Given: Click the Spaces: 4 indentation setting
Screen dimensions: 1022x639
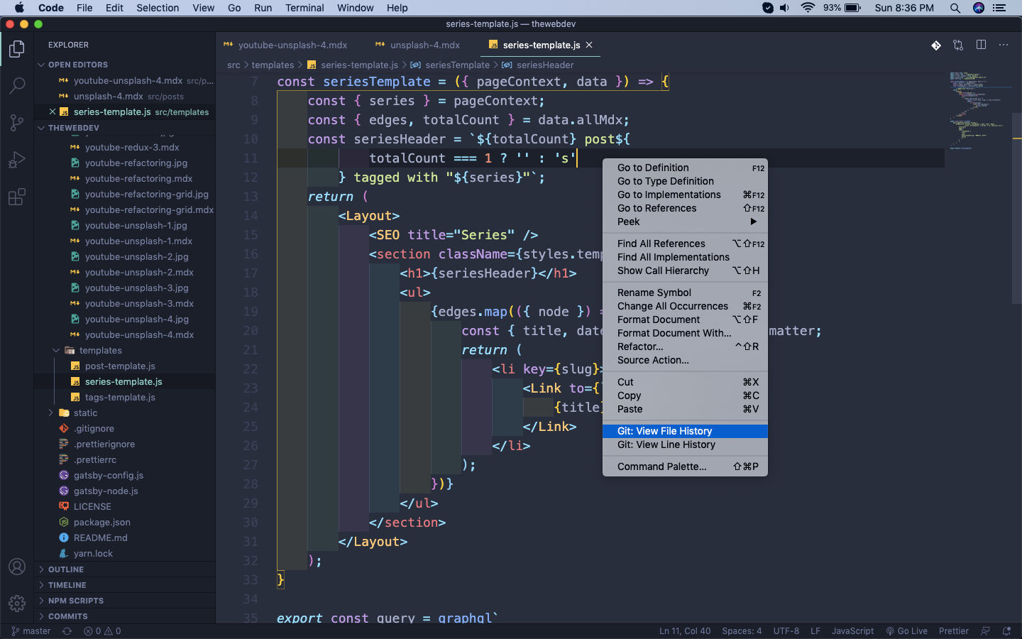Looking at the screenshot, I should [742, 630].
